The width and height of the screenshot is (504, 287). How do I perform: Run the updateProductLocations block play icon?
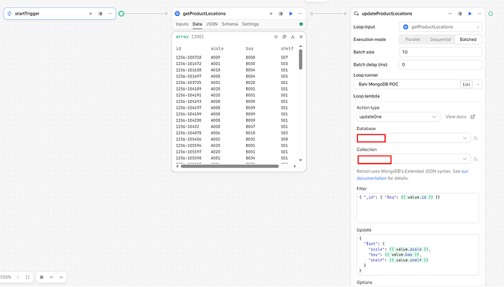(x=470, y=13)
